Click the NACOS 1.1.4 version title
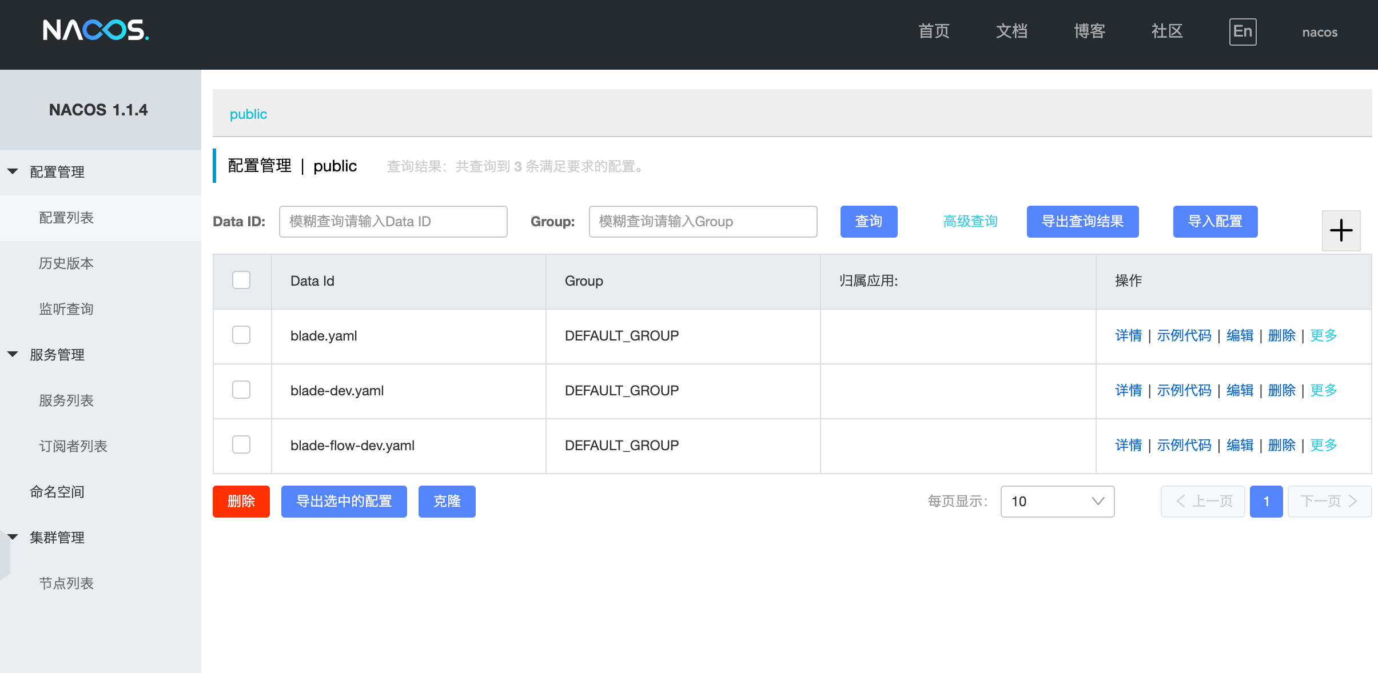Screen dimensions: 1378x673 click(x=98, y=110)
